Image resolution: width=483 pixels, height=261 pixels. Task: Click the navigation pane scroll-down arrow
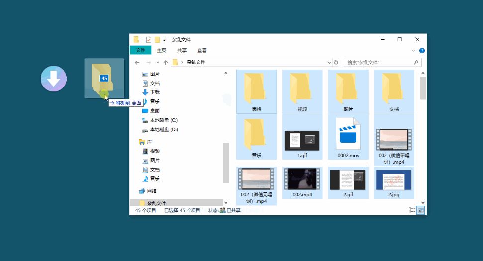pos(226,203)
